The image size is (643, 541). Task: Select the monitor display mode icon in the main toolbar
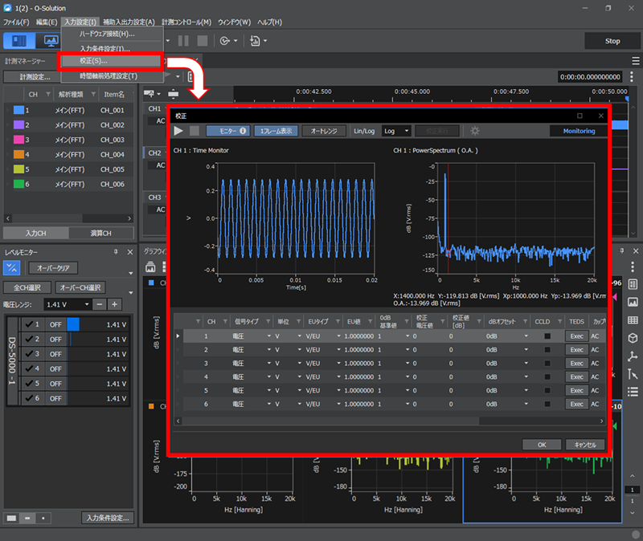50,41
